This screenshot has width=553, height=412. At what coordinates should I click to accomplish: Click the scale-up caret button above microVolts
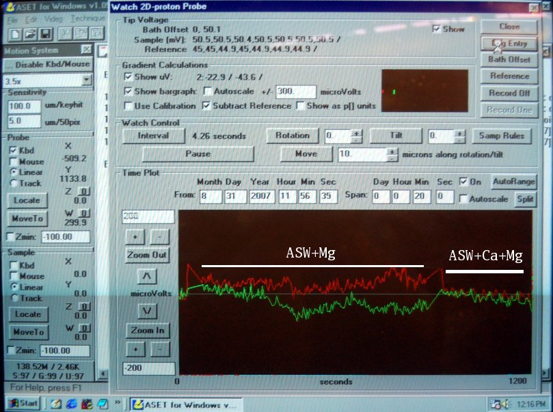[x=147, y=276]
